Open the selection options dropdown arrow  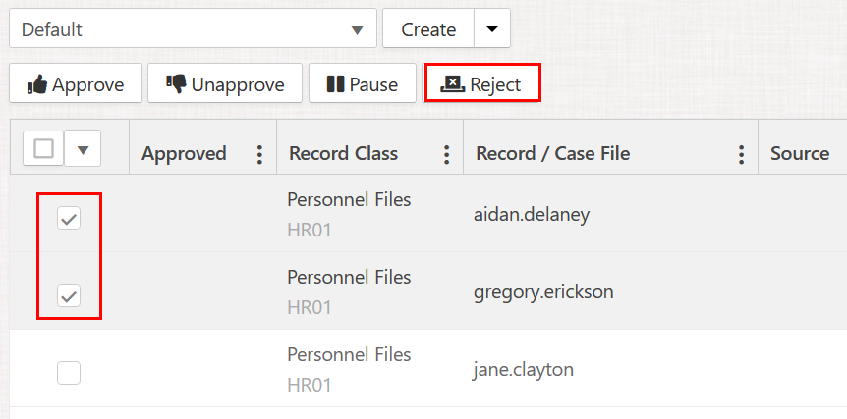tap(84, 149)
